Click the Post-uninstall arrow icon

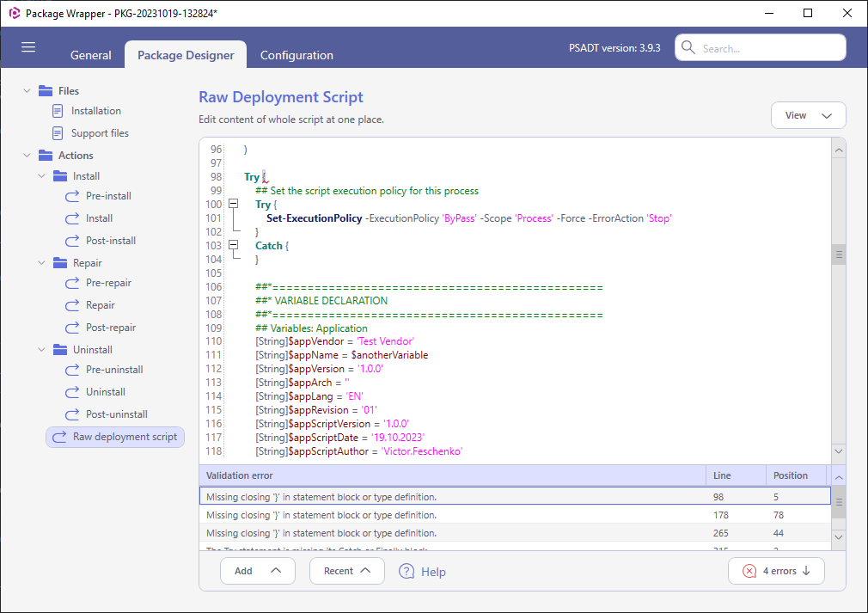tap(72, 414)
